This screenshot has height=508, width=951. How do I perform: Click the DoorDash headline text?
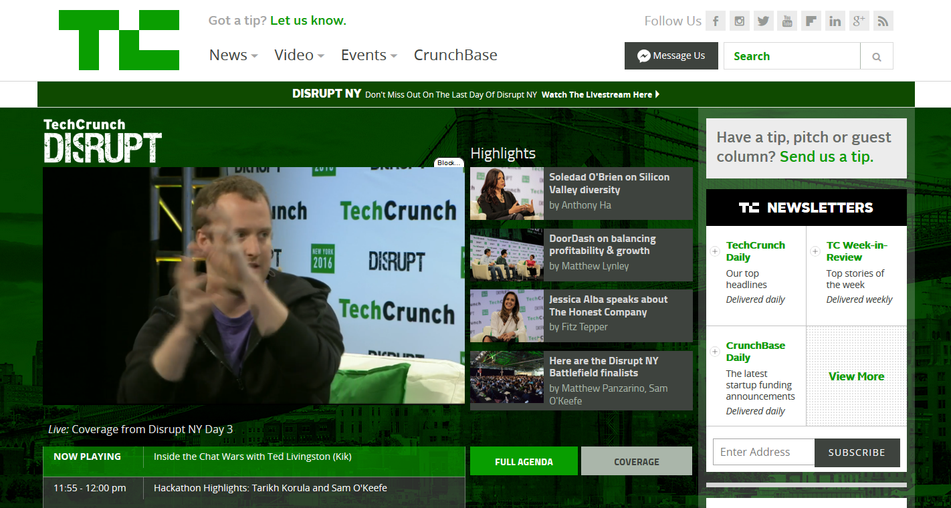click(x=603, y=245)
